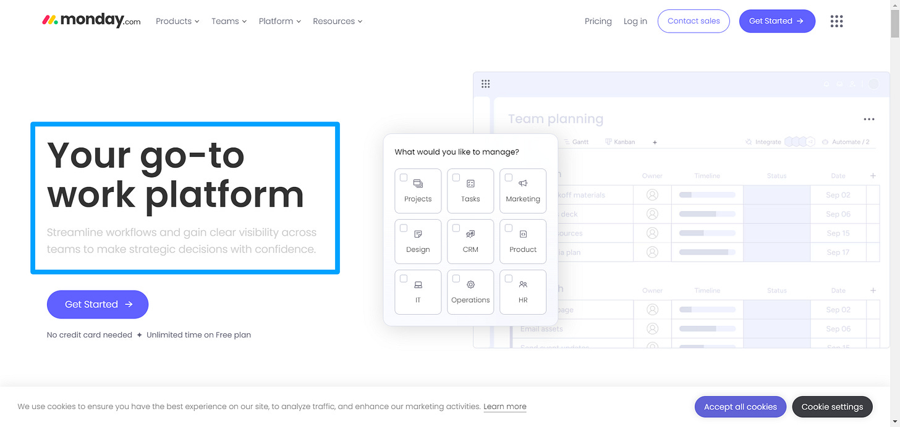Tick the Marketing checkbox
The image size is (900, 427).
(x=509, y=178)
